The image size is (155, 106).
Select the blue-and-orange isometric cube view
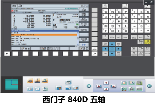point(59,88)
